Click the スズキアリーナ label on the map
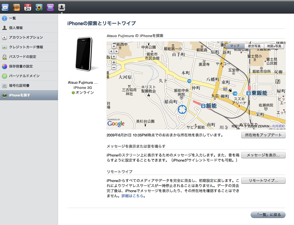 [239, 101]
